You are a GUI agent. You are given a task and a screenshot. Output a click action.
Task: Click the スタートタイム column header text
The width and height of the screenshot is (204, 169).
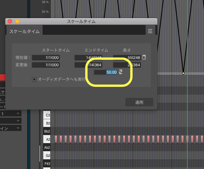click(56, 50)
